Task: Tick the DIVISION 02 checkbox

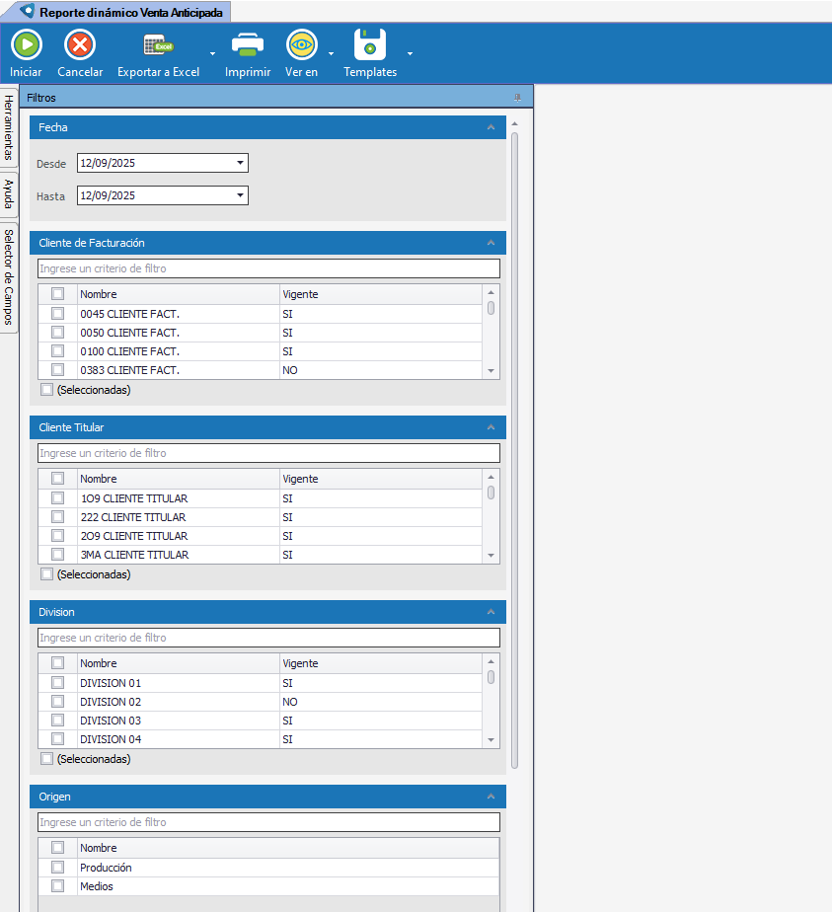Action: coord(58,702)
